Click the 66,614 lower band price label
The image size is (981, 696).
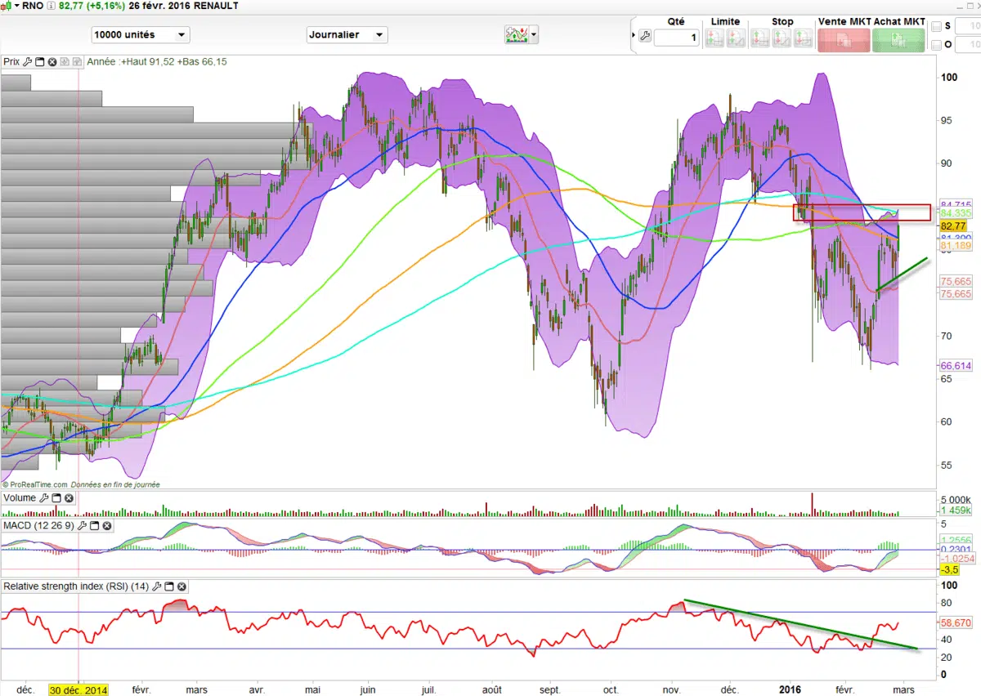point(956,366)
